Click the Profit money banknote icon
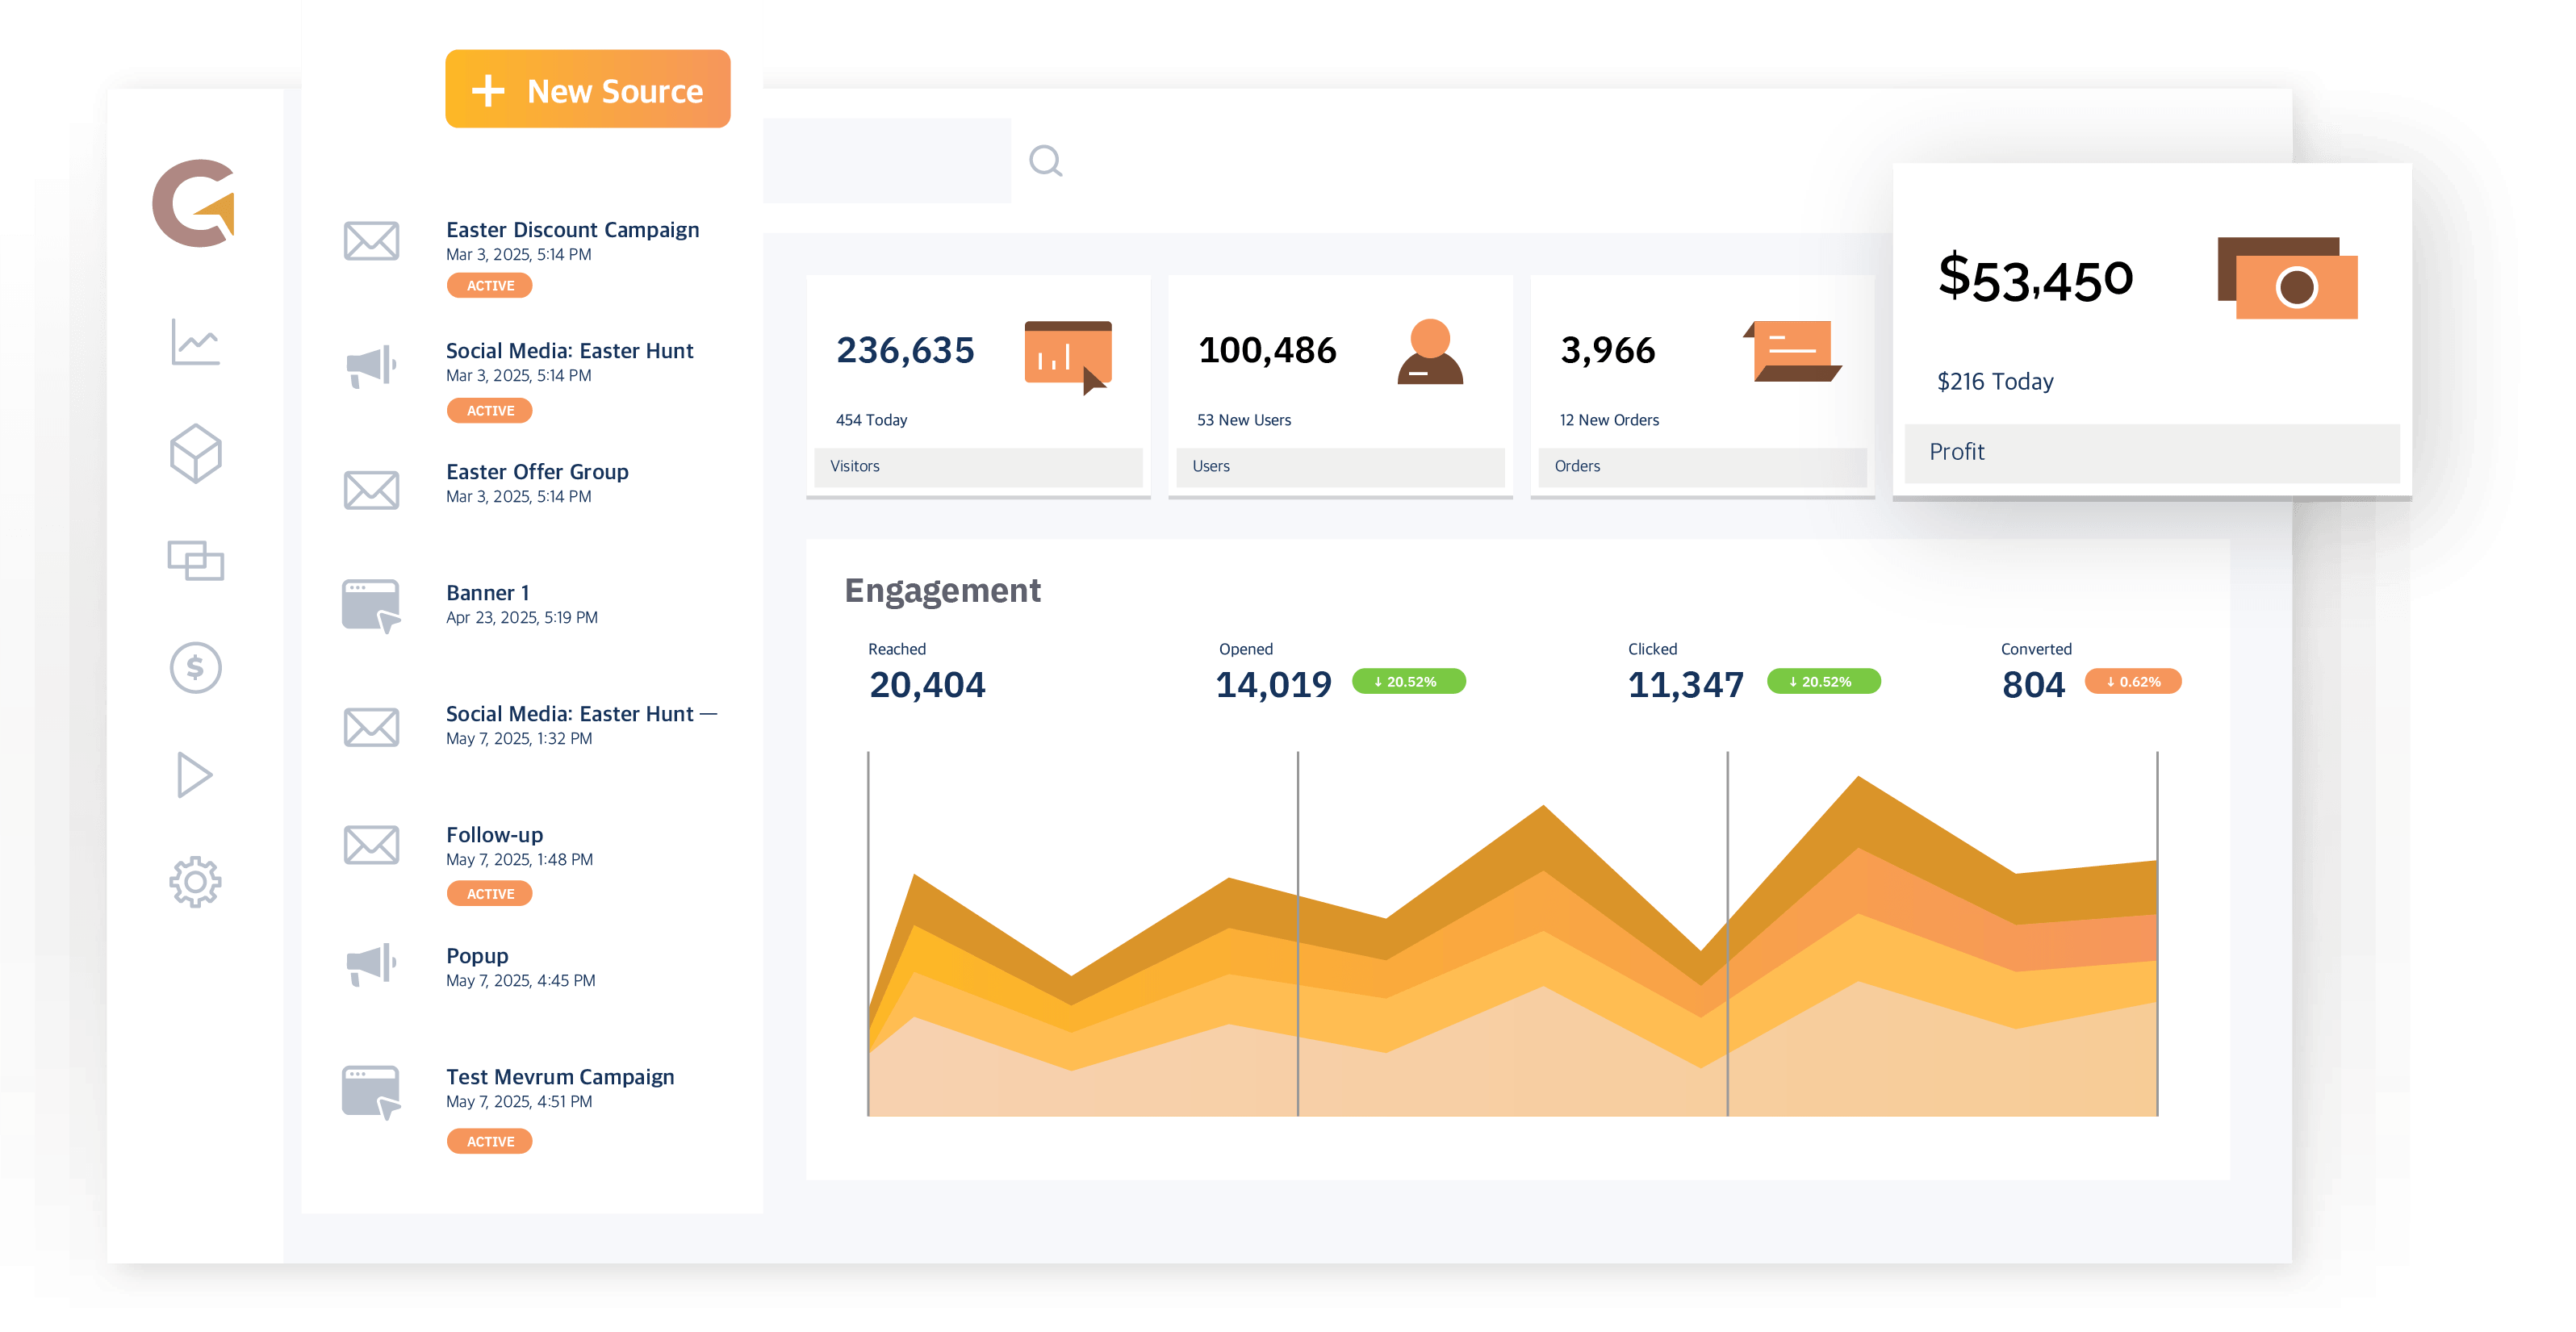 (x=2287, y=278)
